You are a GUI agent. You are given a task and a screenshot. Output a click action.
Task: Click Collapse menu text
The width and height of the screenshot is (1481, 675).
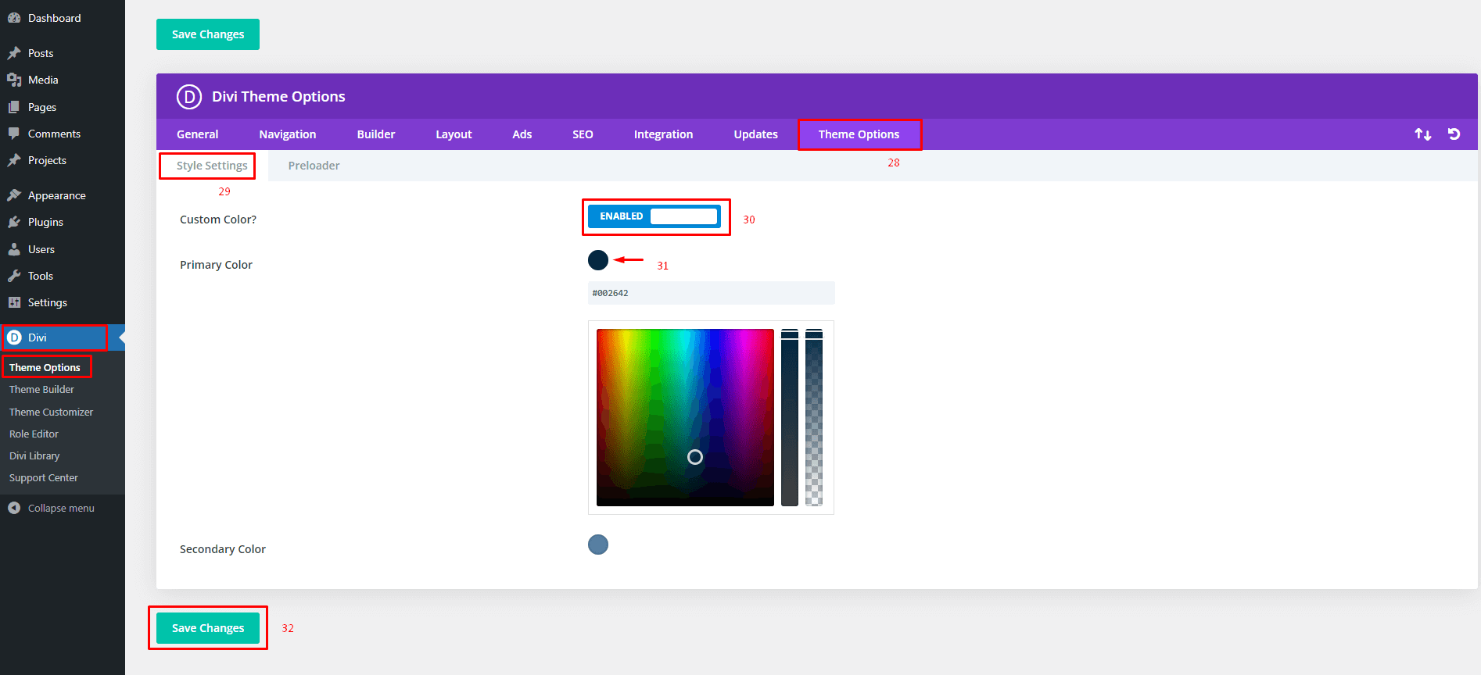[61, 508]
